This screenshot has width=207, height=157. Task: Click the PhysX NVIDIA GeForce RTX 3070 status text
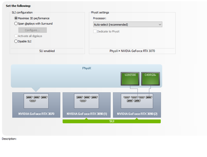coord(132,51)
